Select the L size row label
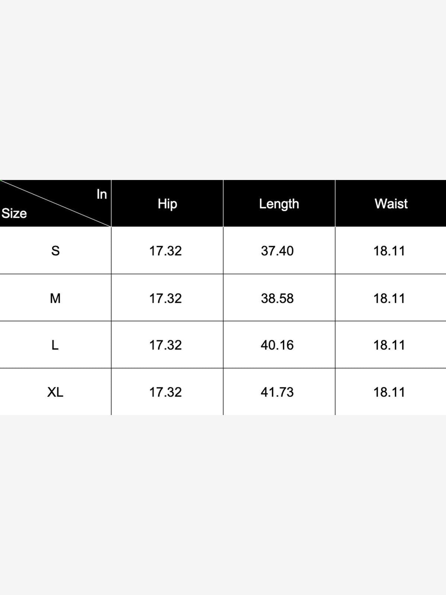Screen dimensions: 446x595 55,345
